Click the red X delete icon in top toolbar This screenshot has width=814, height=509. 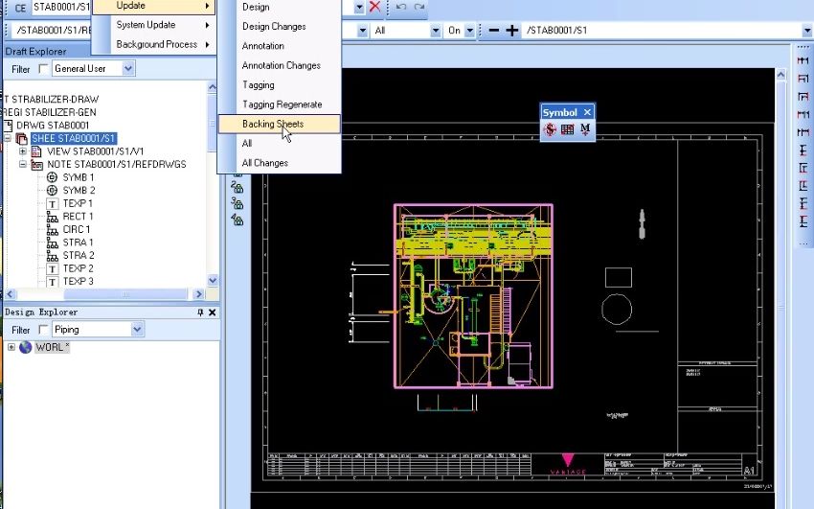coord(374,7)
